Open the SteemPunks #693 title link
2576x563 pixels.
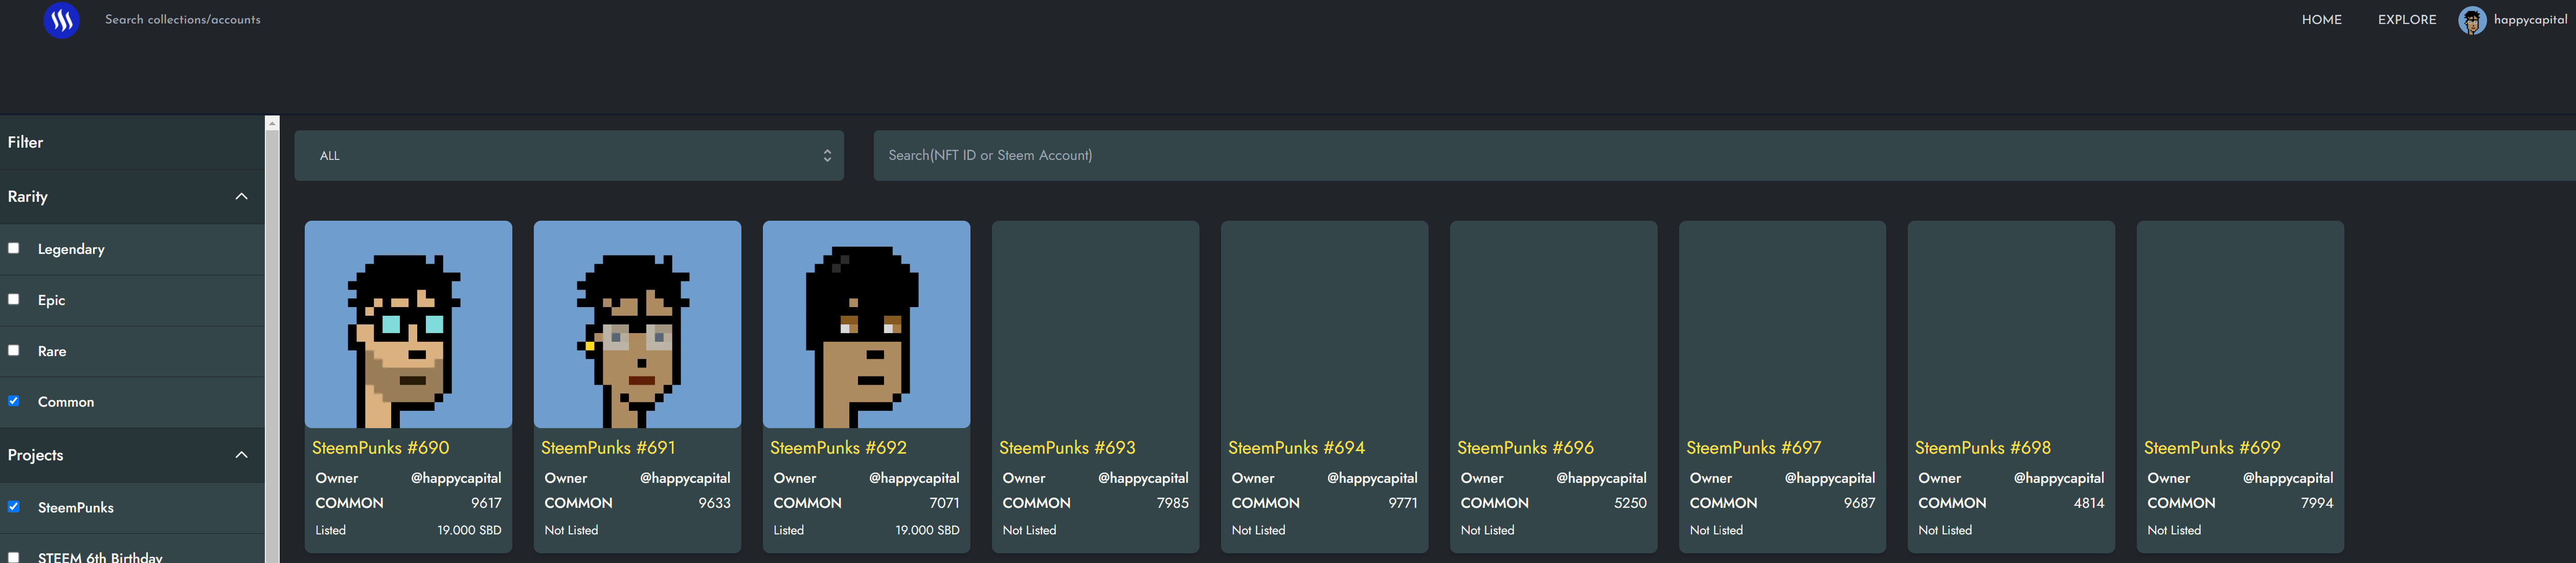tap(1067, 448)
